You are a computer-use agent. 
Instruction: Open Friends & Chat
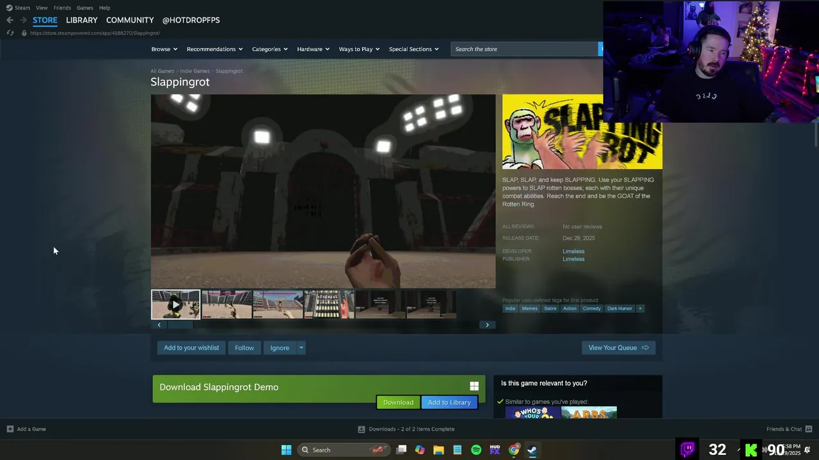pos(789,429)
